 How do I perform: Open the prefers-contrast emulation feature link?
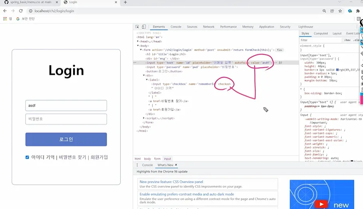tap(186, 194)
